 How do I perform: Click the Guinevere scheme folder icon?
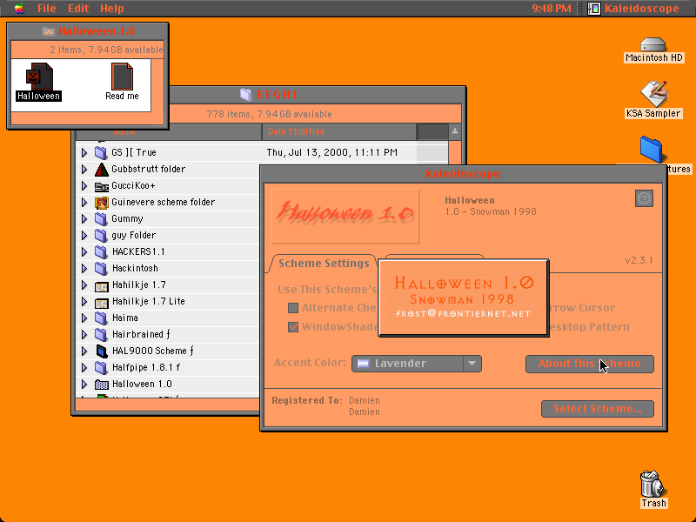pos(102,203)
